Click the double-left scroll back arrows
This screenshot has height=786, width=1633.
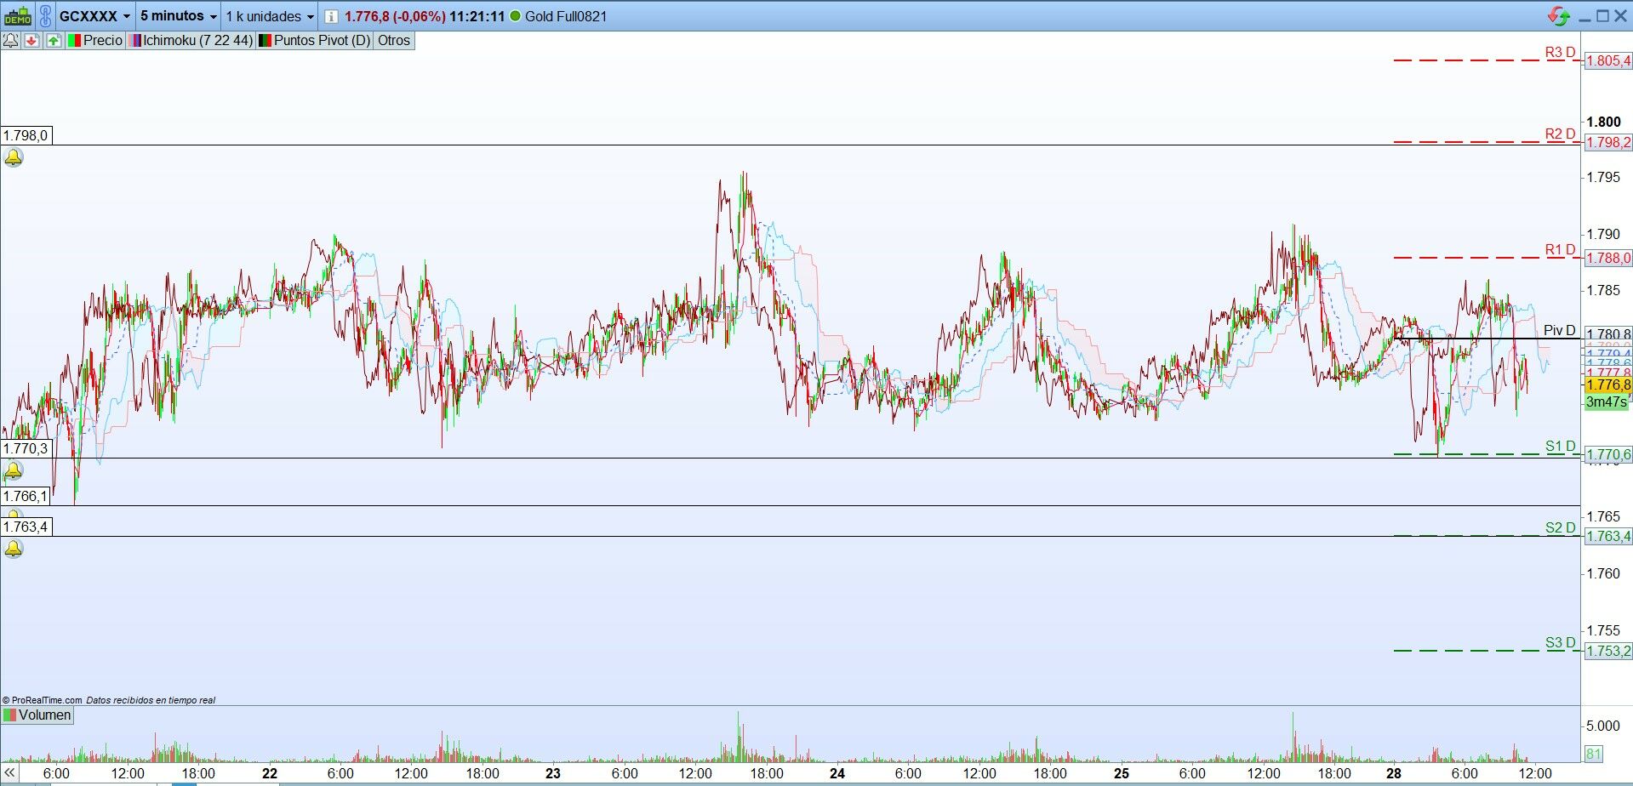pyautogui.click(x=9, y=773)
